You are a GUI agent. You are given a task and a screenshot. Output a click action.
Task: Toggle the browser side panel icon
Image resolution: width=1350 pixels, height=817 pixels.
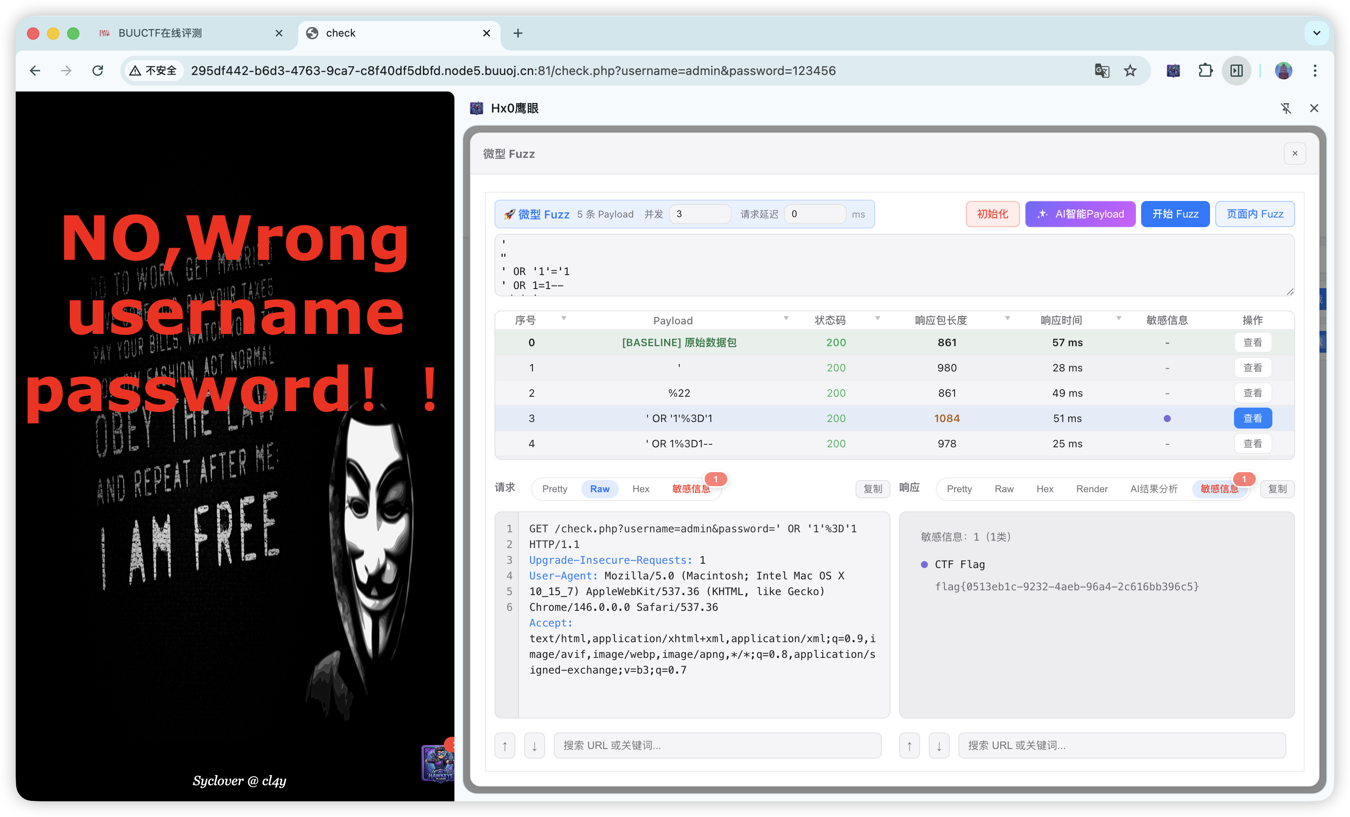1236,71
